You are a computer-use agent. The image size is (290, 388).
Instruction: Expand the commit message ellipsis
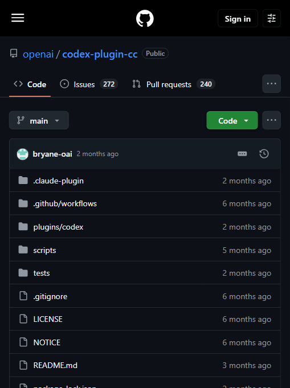pos(242,154)
